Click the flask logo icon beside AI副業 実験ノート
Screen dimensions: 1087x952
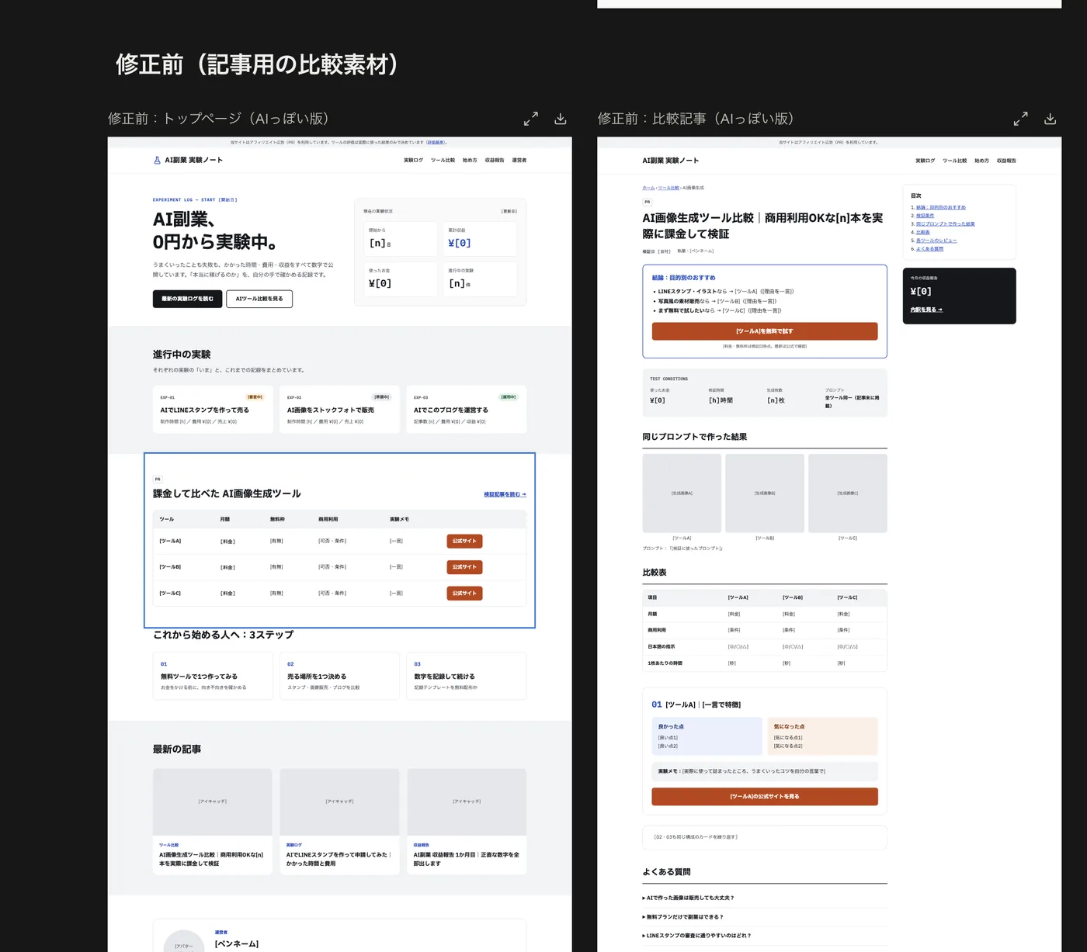tap(157, 160)
